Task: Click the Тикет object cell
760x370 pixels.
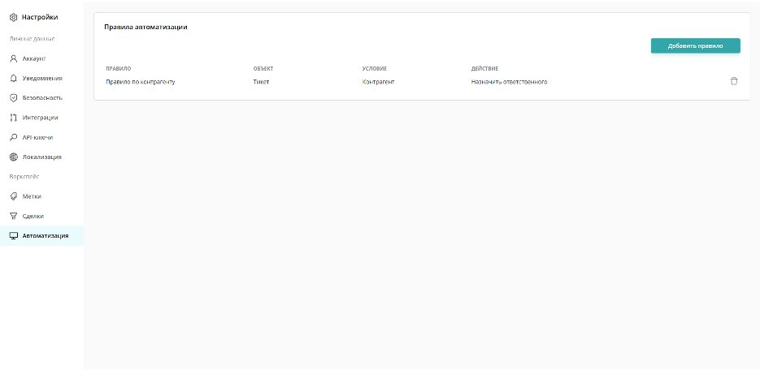Action: [261, 82]
